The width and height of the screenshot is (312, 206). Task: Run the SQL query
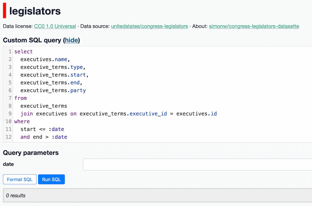[x=51, y=179]
